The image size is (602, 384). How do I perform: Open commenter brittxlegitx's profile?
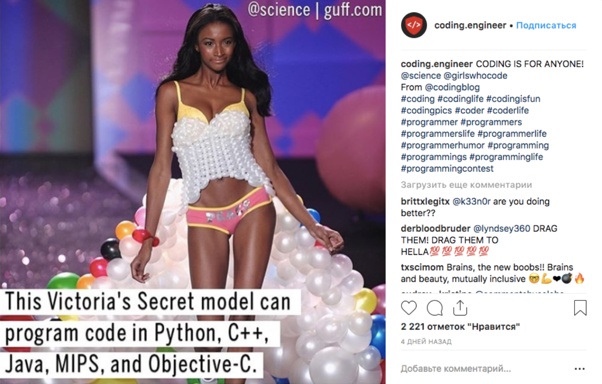(425, 201)
